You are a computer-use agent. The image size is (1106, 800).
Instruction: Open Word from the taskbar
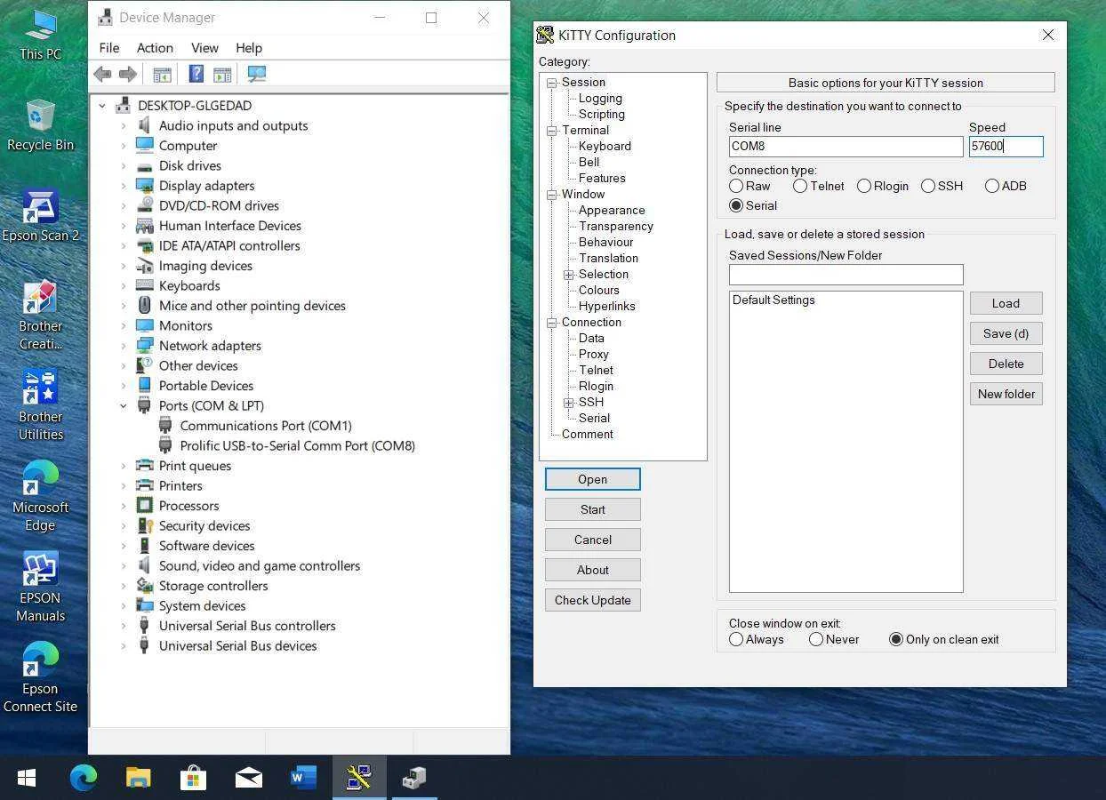tap(303, 778)
